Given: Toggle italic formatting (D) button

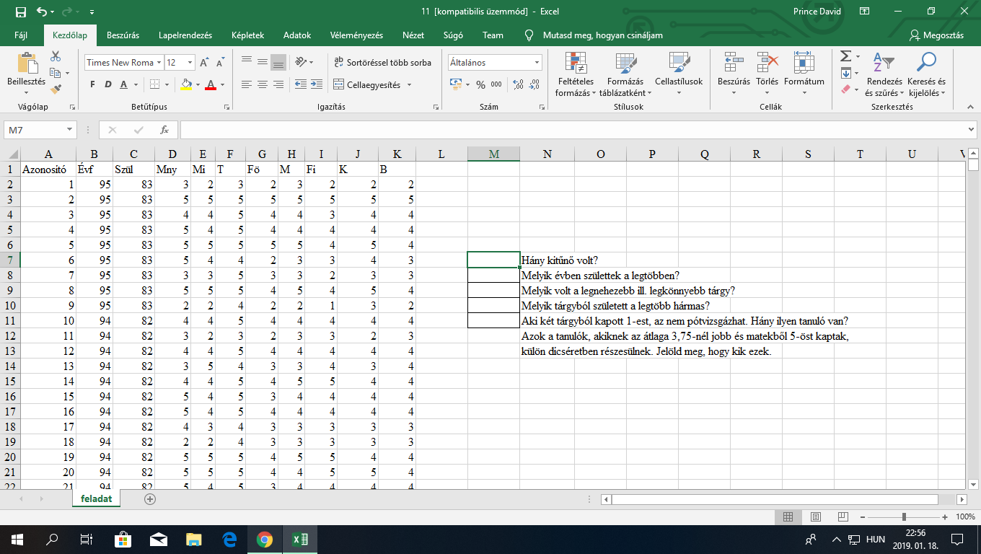Looking at the screenshot, I should (108, 84).
